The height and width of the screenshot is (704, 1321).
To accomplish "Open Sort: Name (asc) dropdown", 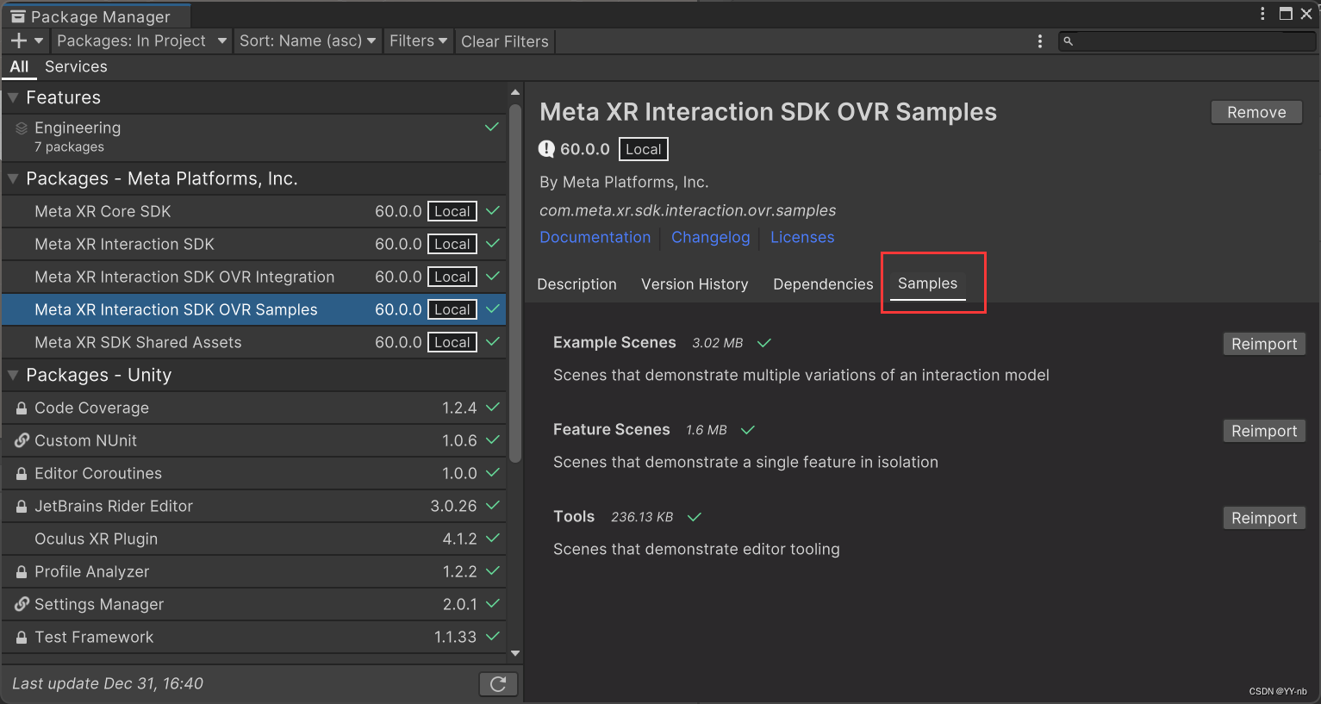I will (308, 40).
